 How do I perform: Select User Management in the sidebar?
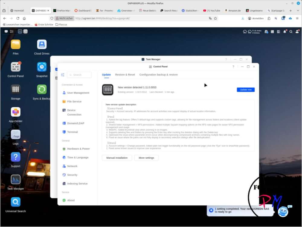tap(78, 93)
